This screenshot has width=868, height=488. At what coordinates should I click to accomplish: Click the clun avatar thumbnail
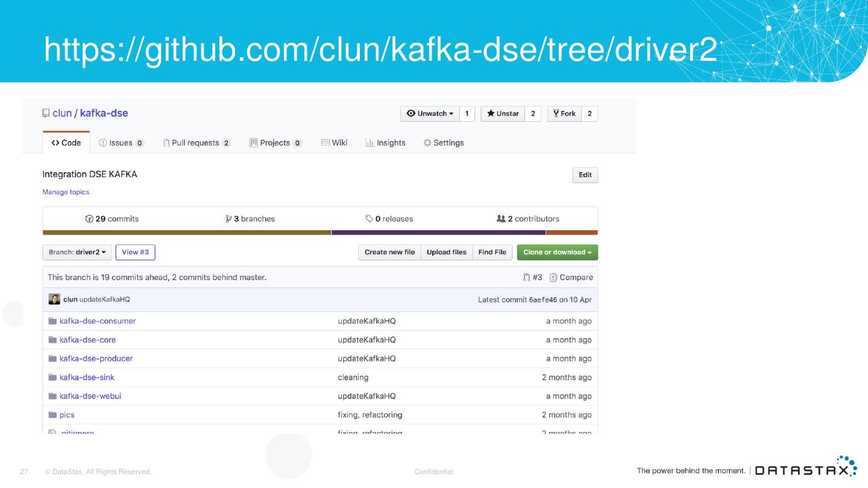point(54,299)
